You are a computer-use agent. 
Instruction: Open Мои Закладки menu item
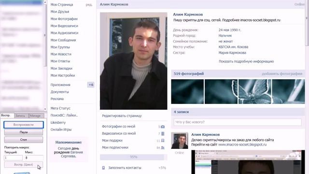click(x=61, y=68)
